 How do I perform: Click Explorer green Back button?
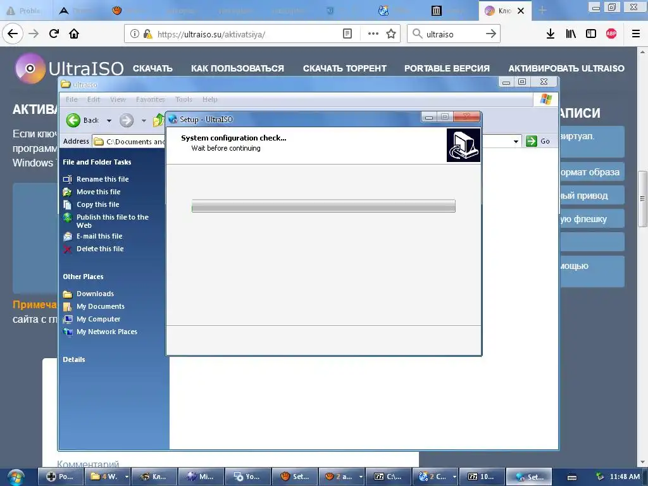[84, 120]
